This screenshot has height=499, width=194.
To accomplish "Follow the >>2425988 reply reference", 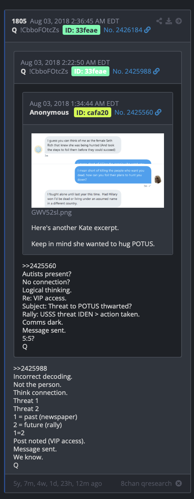I will (x=30, y=368).
